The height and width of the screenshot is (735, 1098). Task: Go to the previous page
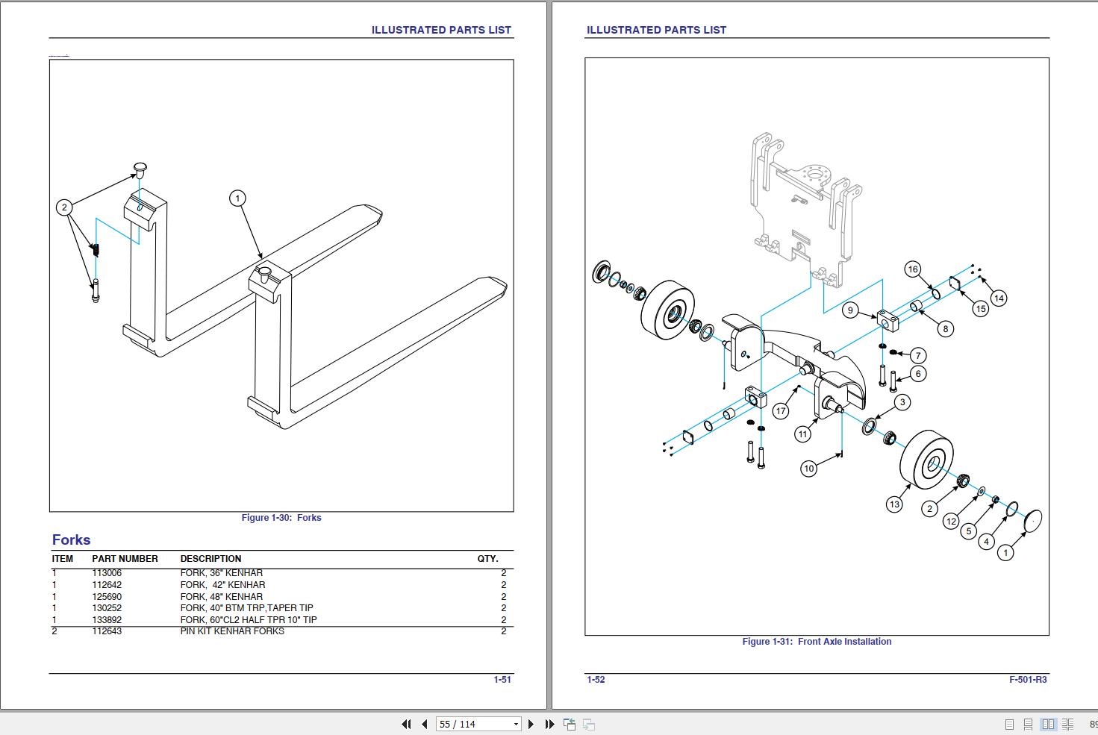tap(424, 724)
